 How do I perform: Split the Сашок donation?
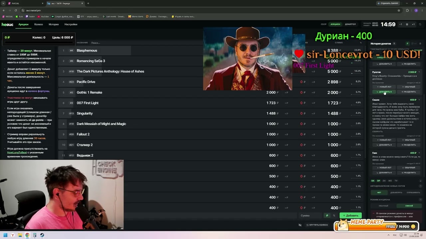click(408, 145)
